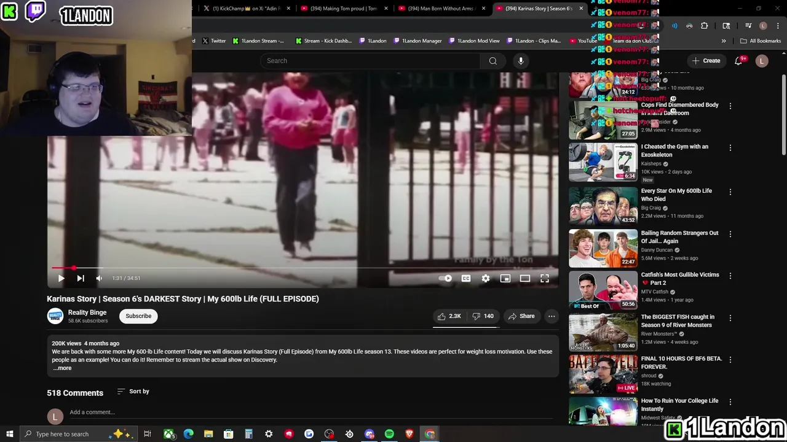This screenshot has height=442, width=787.
Task: Expand the hidden bookmarks chevron
Action: 724,41
